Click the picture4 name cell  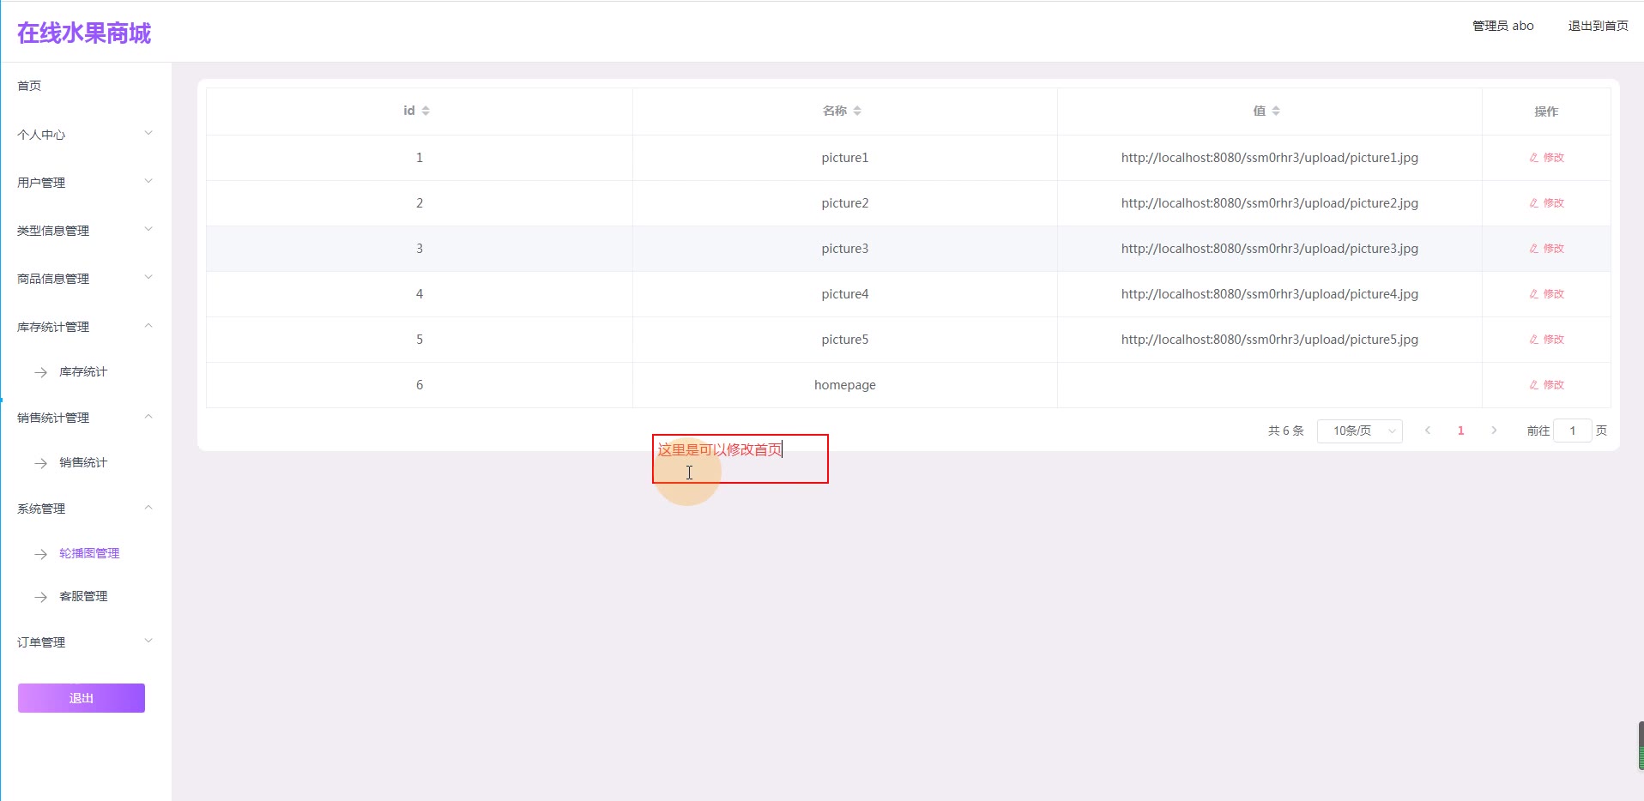(845, 294)
